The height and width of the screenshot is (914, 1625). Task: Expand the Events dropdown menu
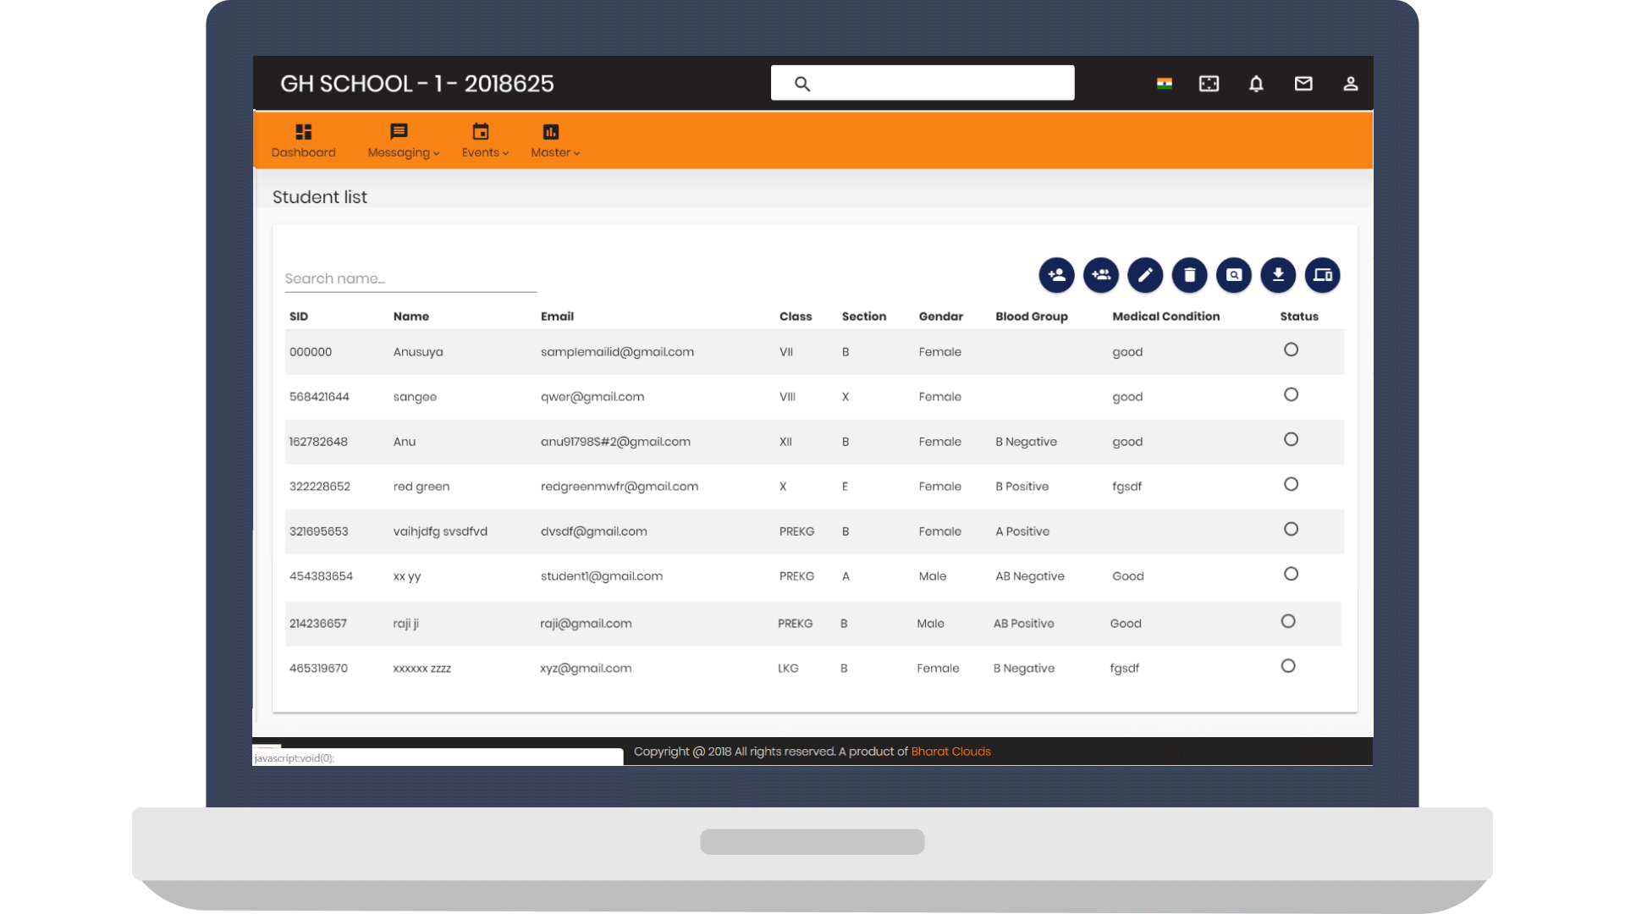(x=484, y=140)
